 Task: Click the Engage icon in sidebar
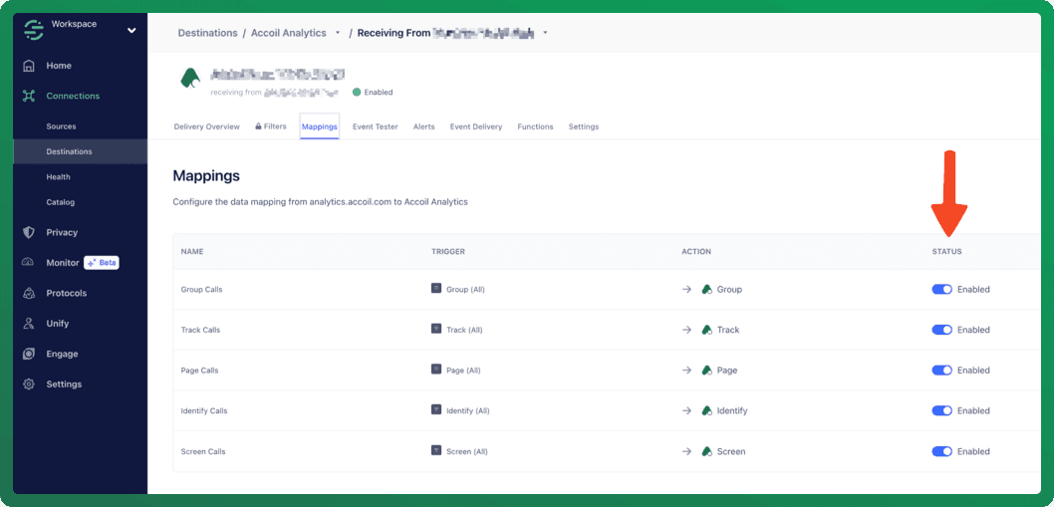tap(28, 354)
